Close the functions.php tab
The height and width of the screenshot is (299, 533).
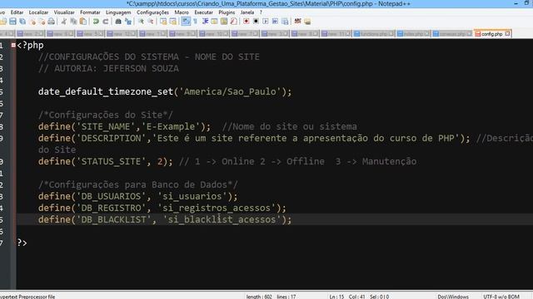391,34
